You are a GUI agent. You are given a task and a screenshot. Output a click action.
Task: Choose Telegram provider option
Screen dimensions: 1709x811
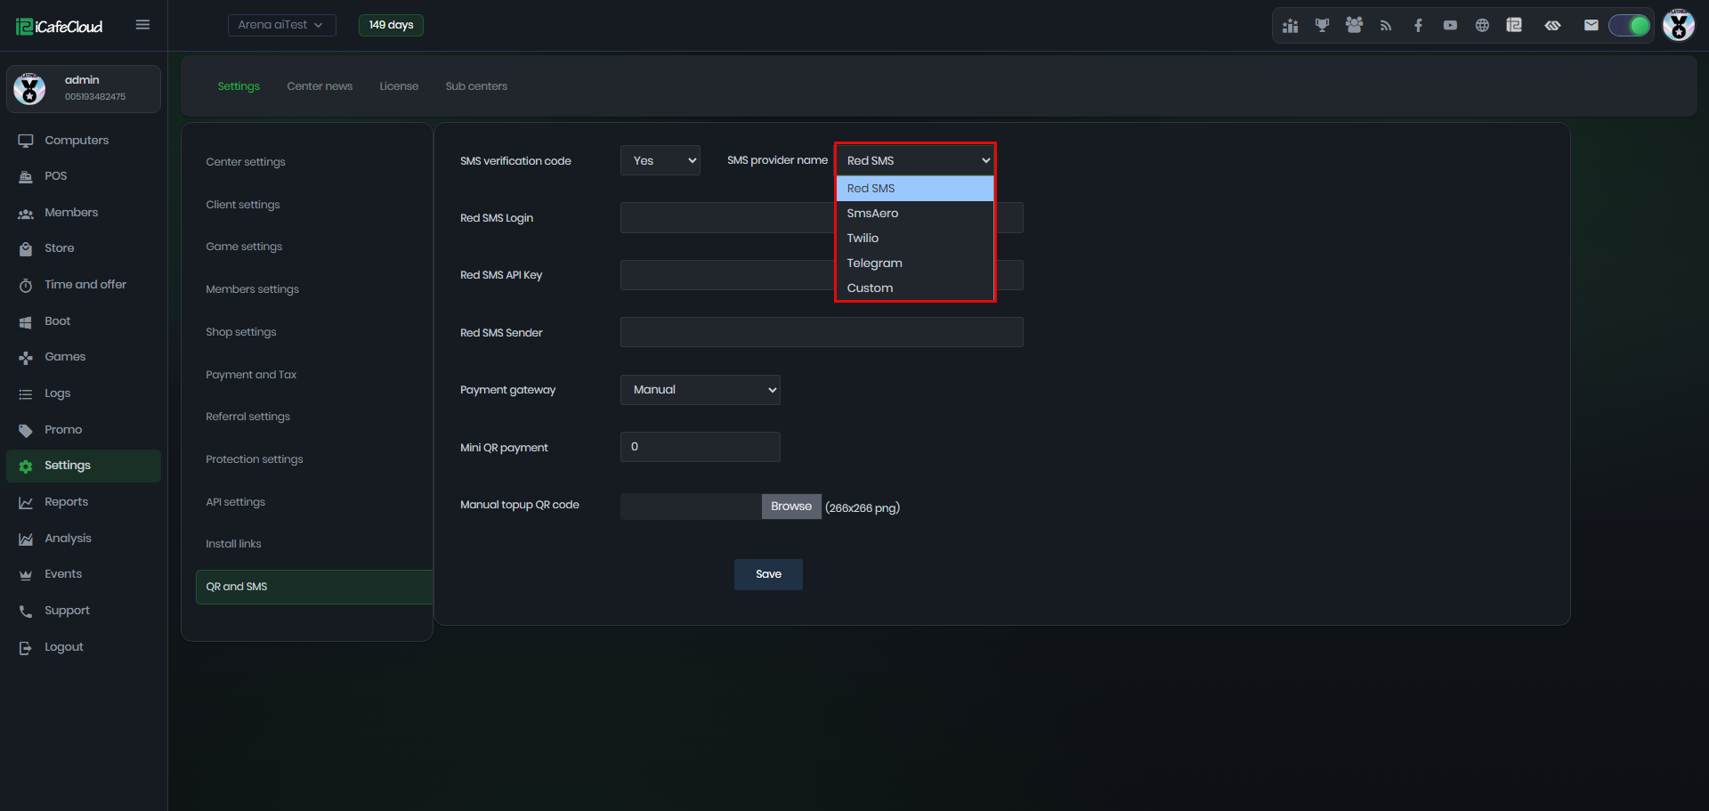pyautogui.click(x=914, y=264)
